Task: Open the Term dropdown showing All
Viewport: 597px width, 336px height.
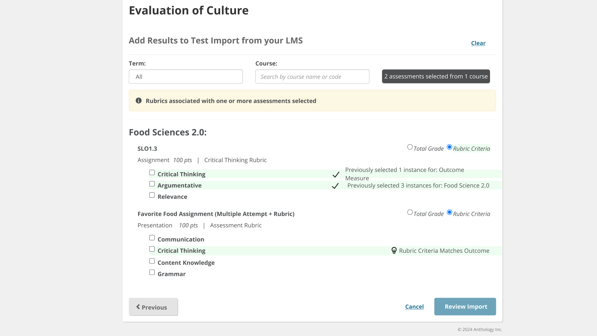Action: [186, 77]
